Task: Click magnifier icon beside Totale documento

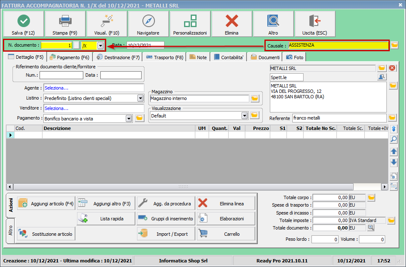Action: [x=371, y=227]
